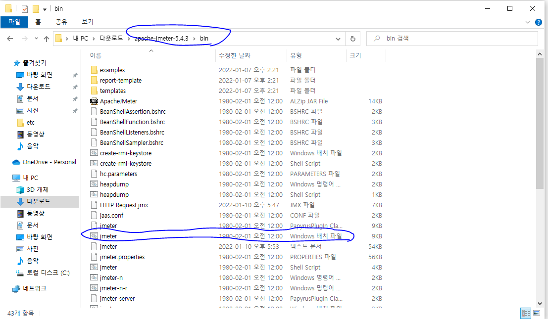Open OneDrive - Personal in navigation pane

(x=50, y=162)
